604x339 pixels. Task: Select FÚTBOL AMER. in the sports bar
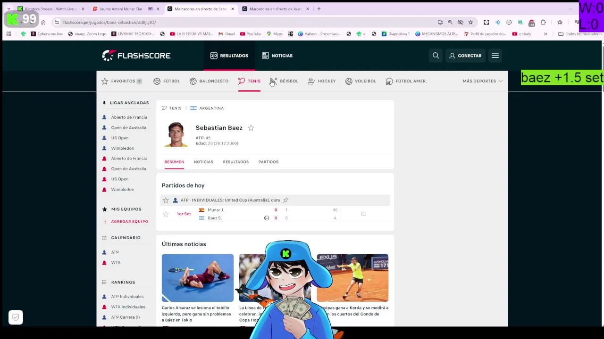tap(406, 81)
